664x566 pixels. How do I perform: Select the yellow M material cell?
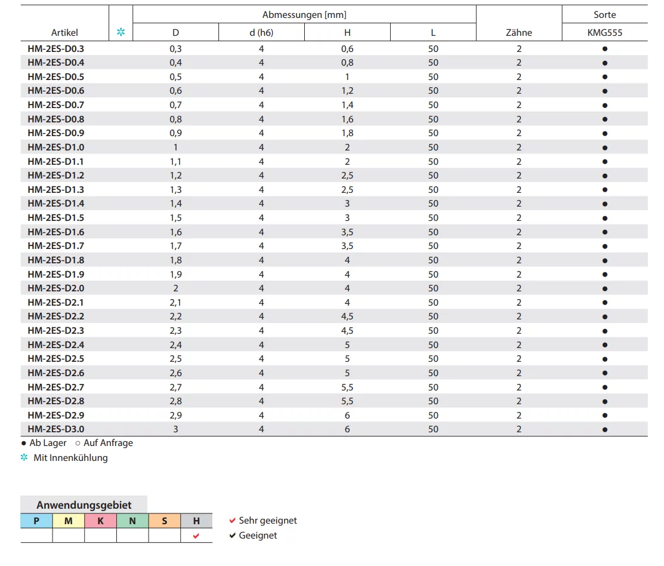coord(69,521)
